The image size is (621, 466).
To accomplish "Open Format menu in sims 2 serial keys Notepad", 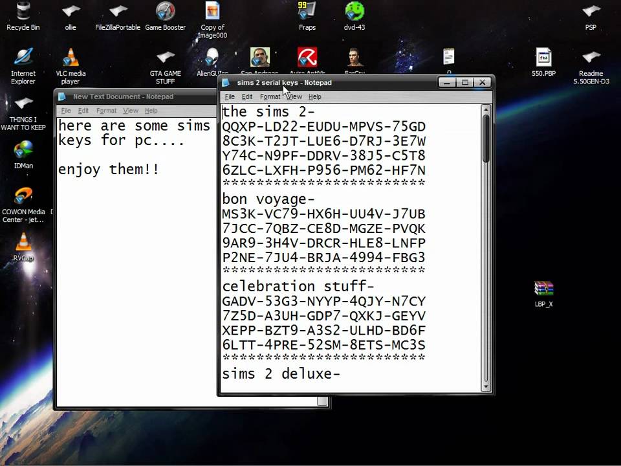I will (x=270, y=96).
